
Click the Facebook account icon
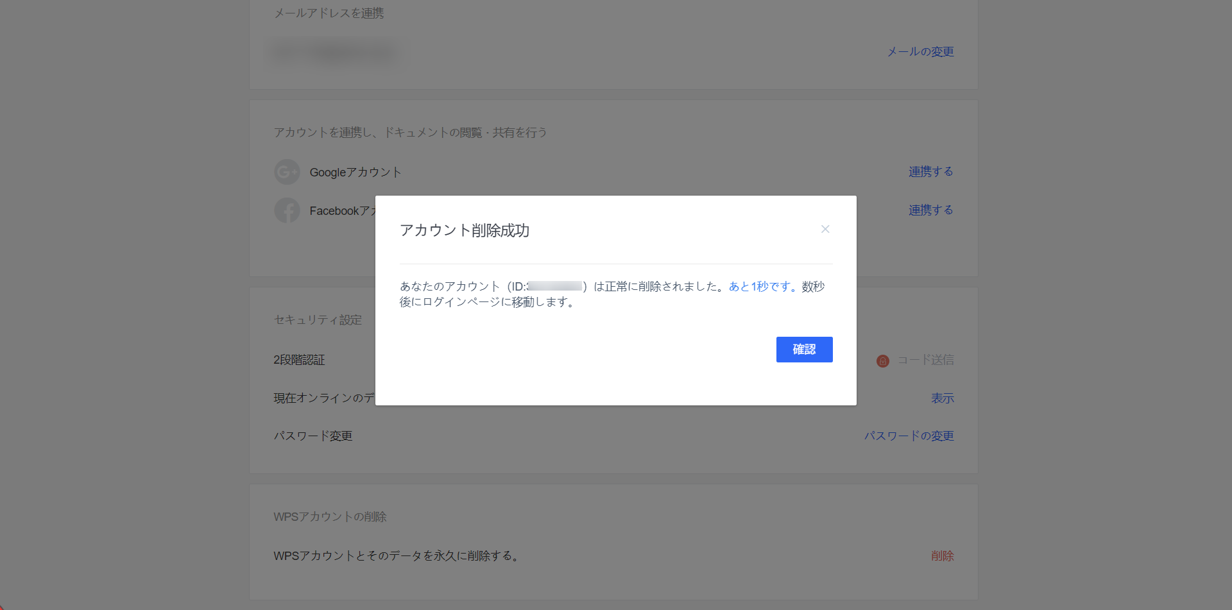[287, 210]
